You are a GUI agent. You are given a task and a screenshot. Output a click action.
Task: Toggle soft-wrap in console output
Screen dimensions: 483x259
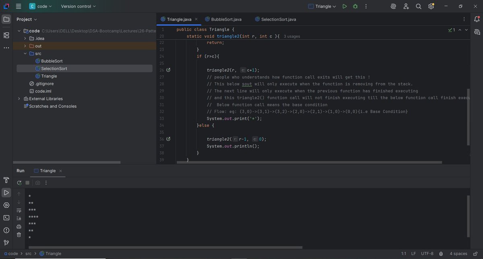coord(19,210)
